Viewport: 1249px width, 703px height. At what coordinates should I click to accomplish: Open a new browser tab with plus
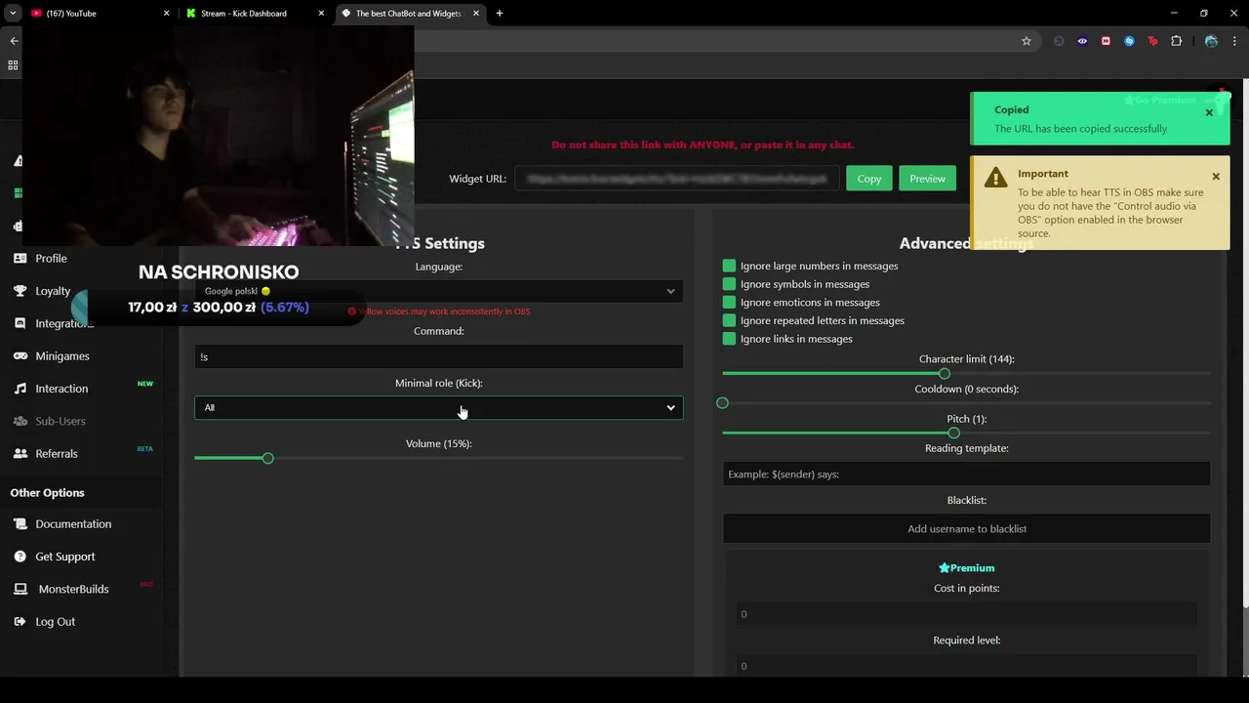point(500,14)
